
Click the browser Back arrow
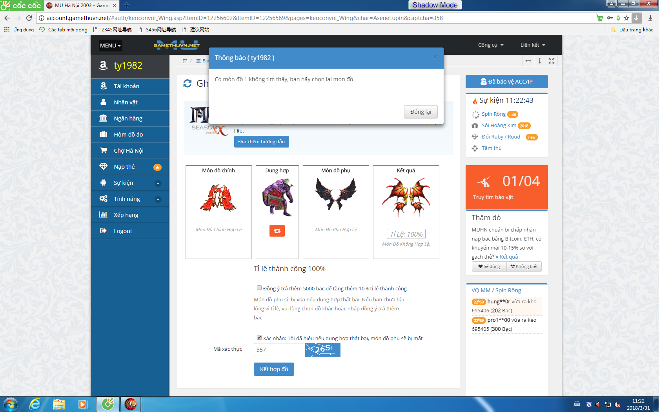(7, 18)
